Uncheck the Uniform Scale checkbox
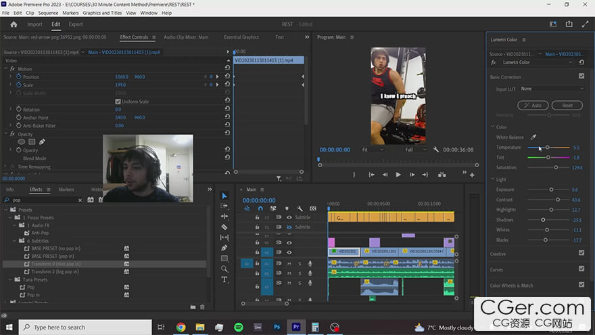This screenshot has height=335, width=595. click(118, 102)
